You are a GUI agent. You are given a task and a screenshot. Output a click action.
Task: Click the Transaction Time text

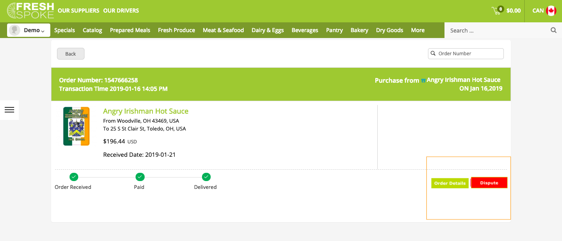(113, 89)
